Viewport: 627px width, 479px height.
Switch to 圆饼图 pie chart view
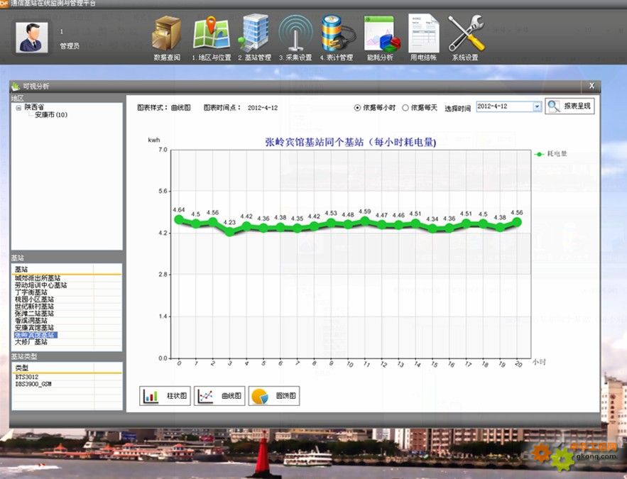coord(274,396)
